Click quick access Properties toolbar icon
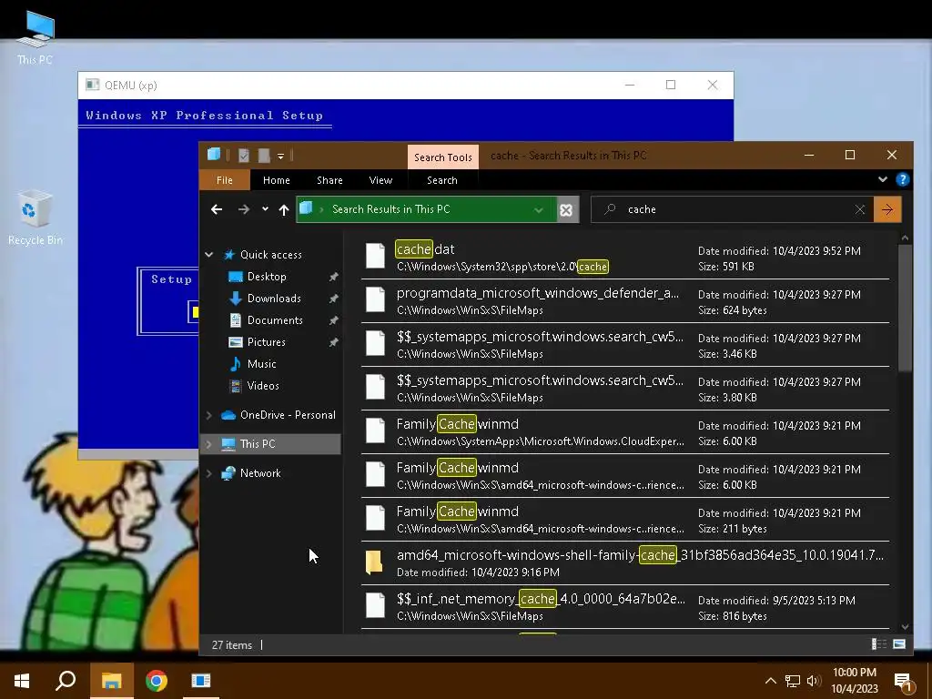 (x=244, y=156)
